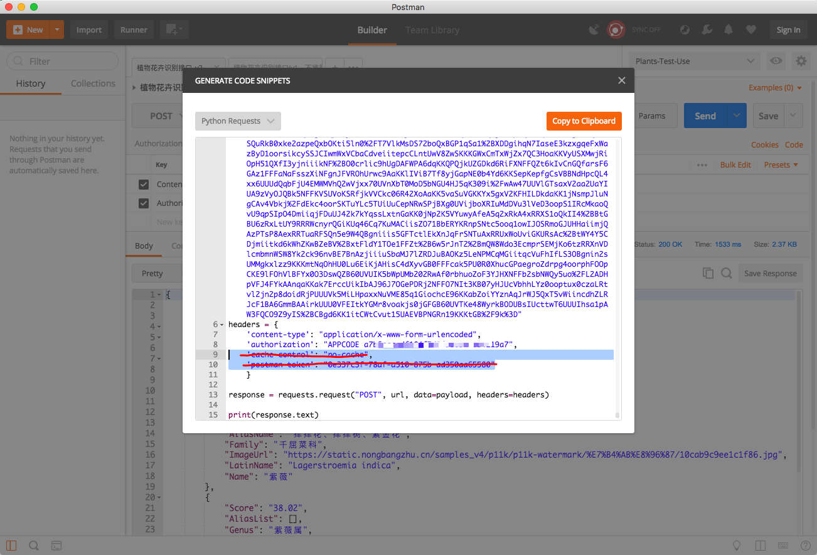
Task: Open the Save button dropdown arrow
Action: [794, 116]
